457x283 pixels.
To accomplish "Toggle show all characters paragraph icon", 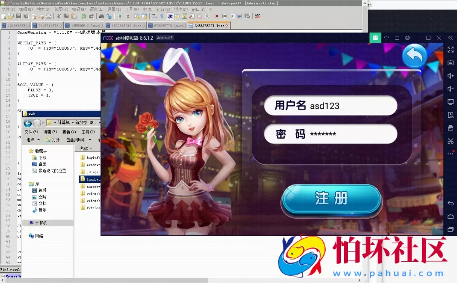I will point(162,16).
